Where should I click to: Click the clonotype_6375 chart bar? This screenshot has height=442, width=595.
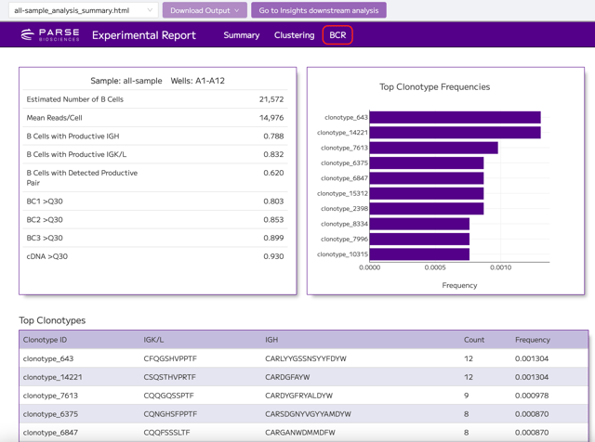[427, 163]
